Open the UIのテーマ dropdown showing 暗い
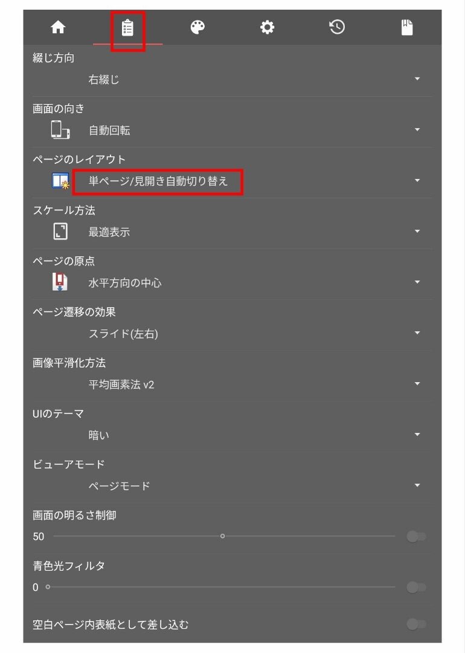 click(x=232, y=435)
